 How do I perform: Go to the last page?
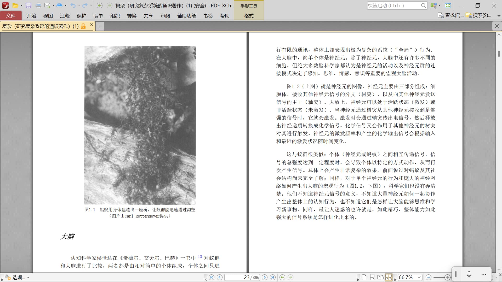[x=273, y=277]
